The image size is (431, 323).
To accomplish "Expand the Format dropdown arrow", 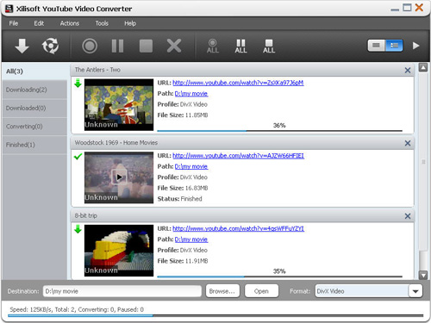I will pyautogui.click(x=415, y=291).
